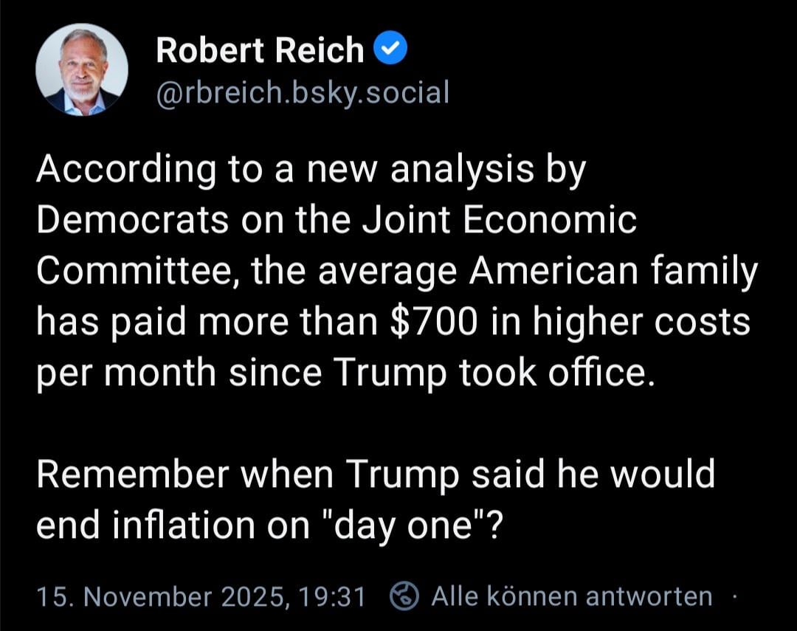
Task: Open the @rbreich.bsky.social handle link
Action: click(303, 92)
